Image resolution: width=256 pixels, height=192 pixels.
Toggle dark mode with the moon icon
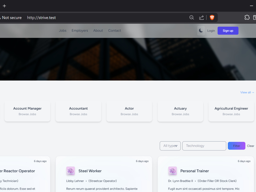[201, 30]
